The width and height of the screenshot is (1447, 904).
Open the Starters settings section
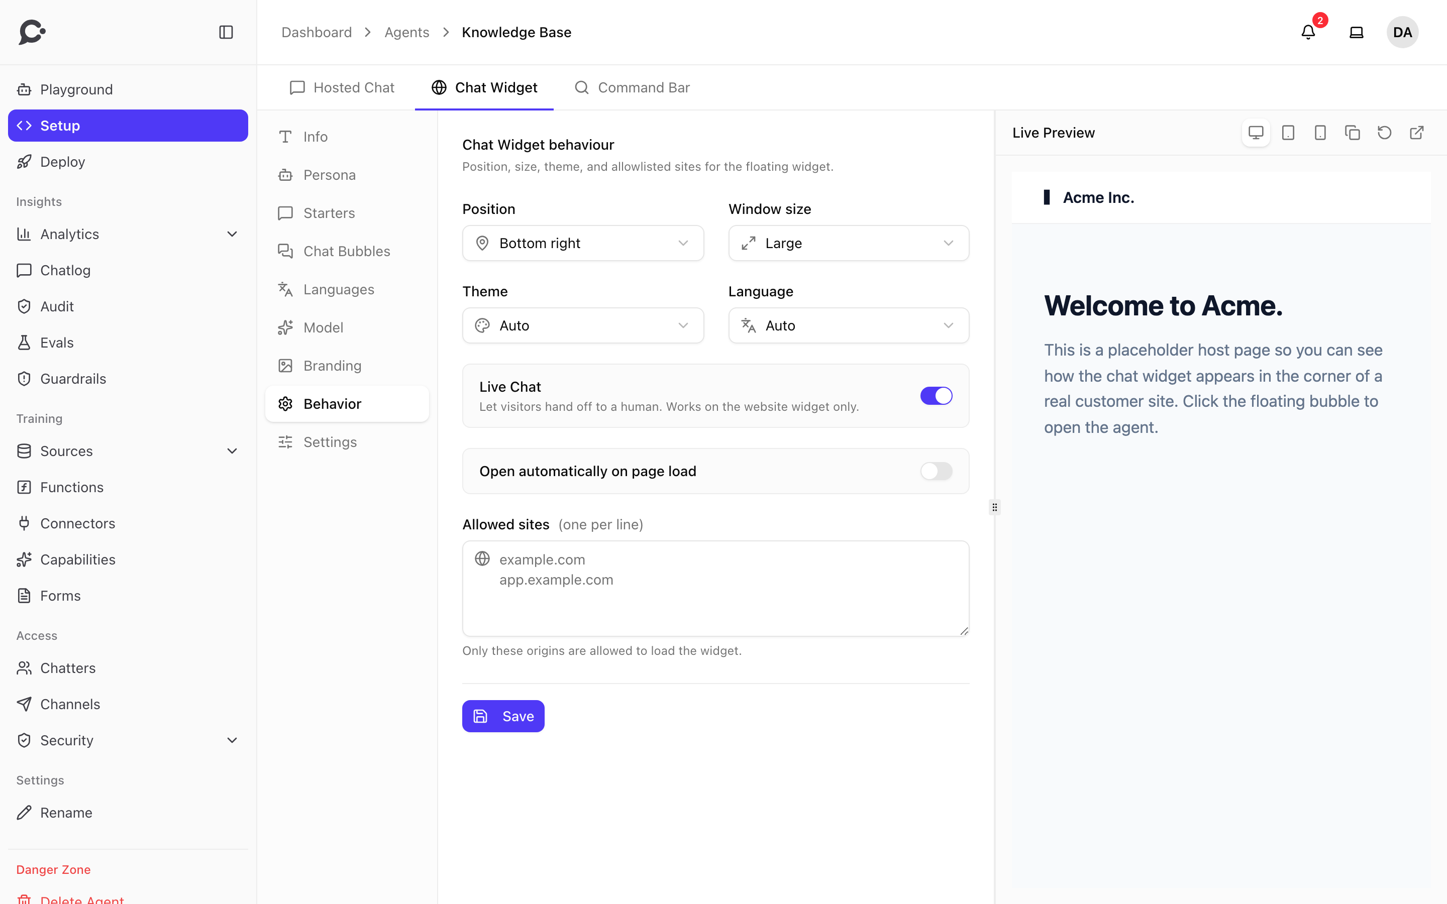(347, 213)
